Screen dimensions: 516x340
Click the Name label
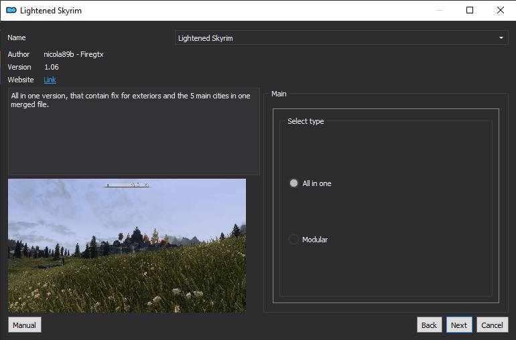(x=17, y=37)
